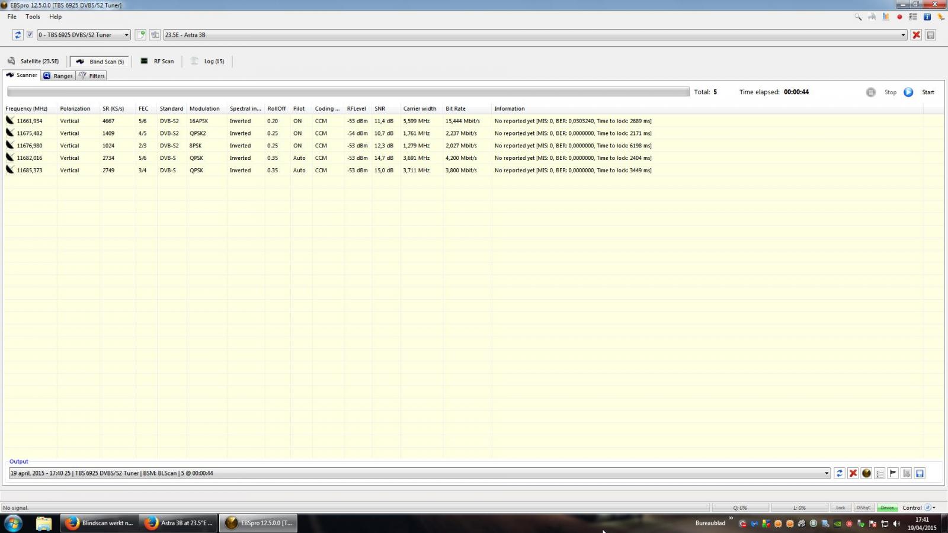Click the black flag icon in Output row
The image size is (948, 533).
[x=893, y=473]
